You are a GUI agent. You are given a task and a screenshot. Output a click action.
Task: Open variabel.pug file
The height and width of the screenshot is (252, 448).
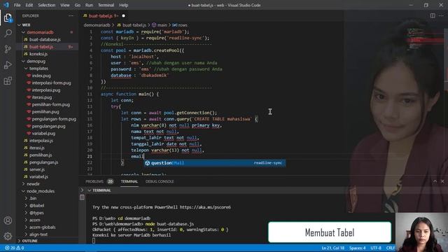tap(43, 134)
